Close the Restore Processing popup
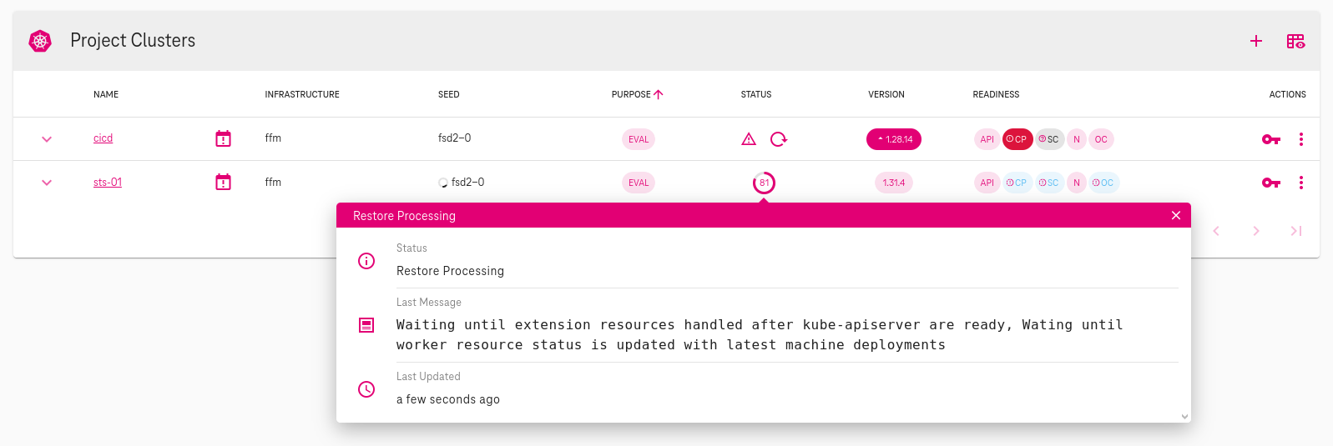Screen dimensions: 1333x446 [x=1175, y=215]
